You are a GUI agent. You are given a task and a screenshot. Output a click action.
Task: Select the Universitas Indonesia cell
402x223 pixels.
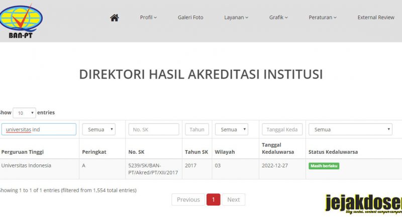coord(26,165)
